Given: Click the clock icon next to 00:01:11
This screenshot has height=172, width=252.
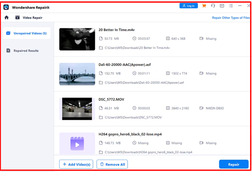Looking at the screenshot, I should [134, 73].
